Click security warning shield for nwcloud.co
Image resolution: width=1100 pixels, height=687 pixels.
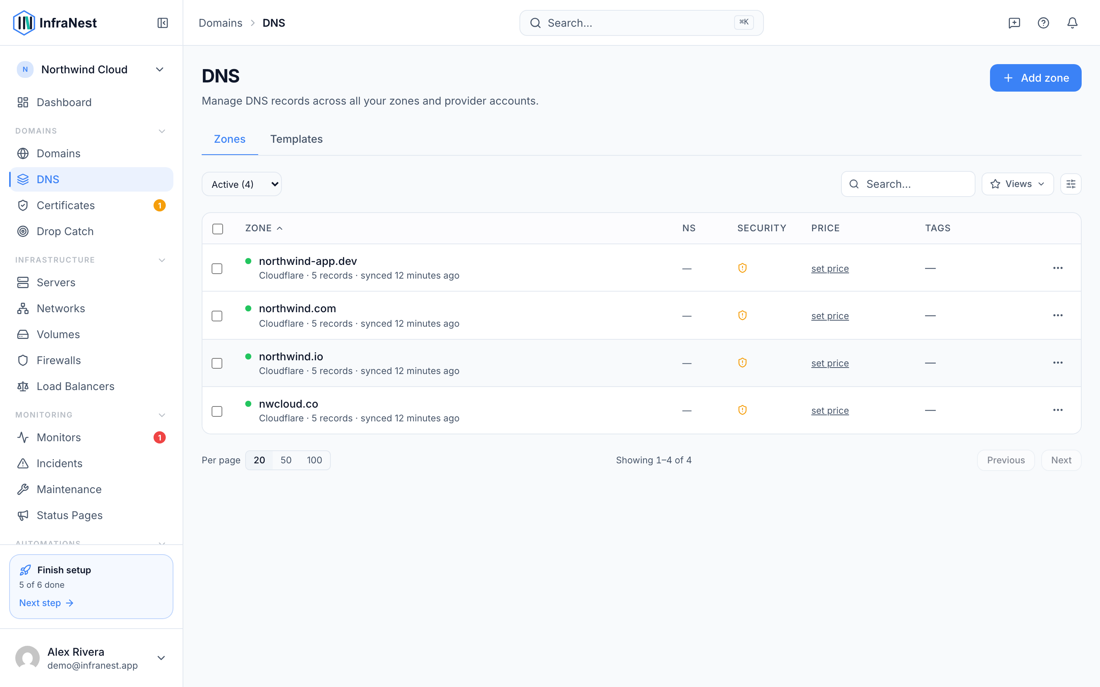742,410
